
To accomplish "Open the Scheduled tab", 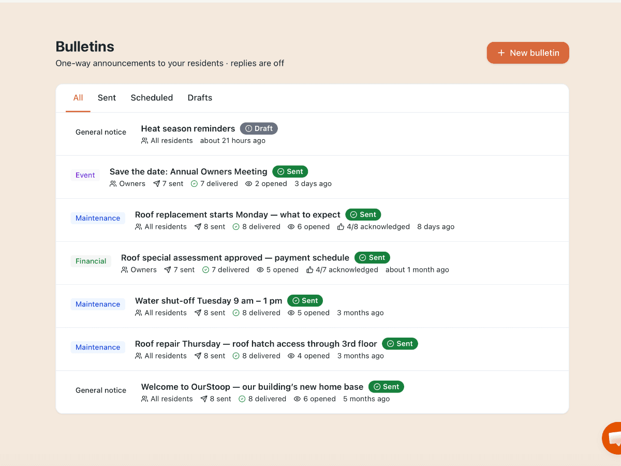I will click(x=152, y=98).
